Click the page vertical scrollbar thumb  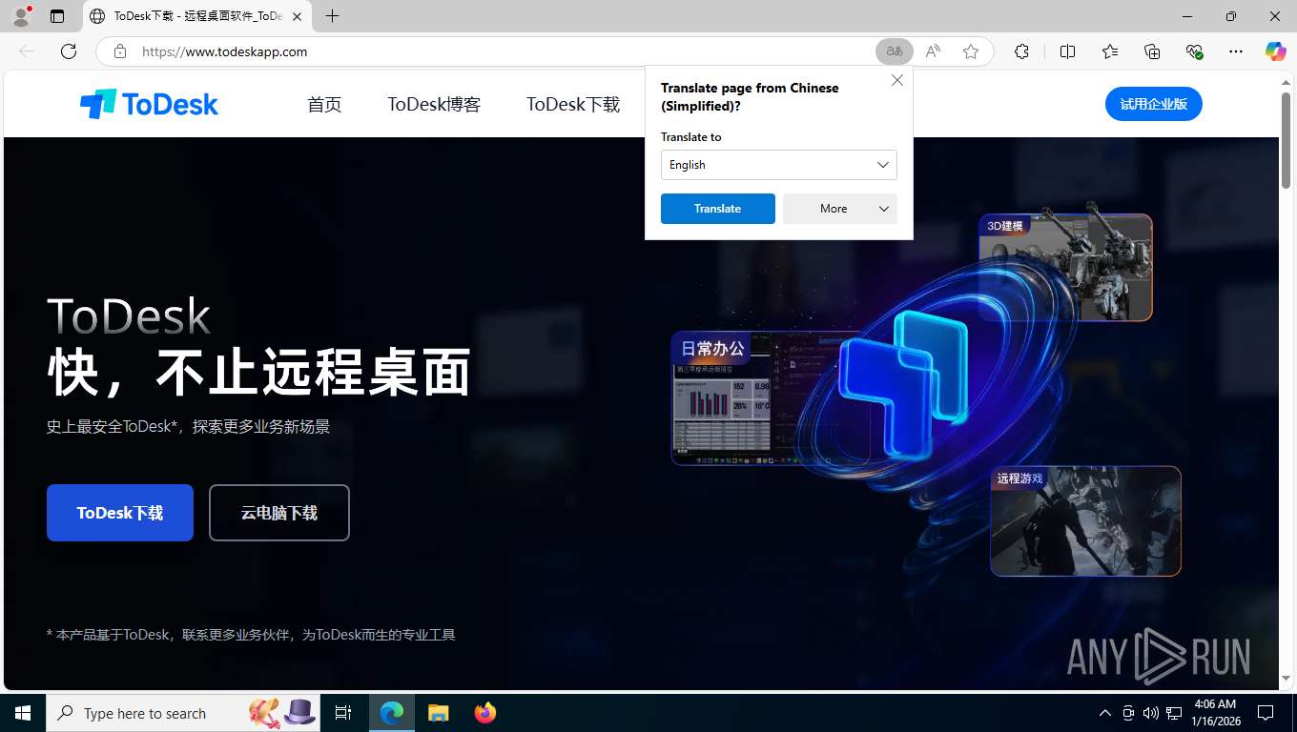(x=1286, y=140)
